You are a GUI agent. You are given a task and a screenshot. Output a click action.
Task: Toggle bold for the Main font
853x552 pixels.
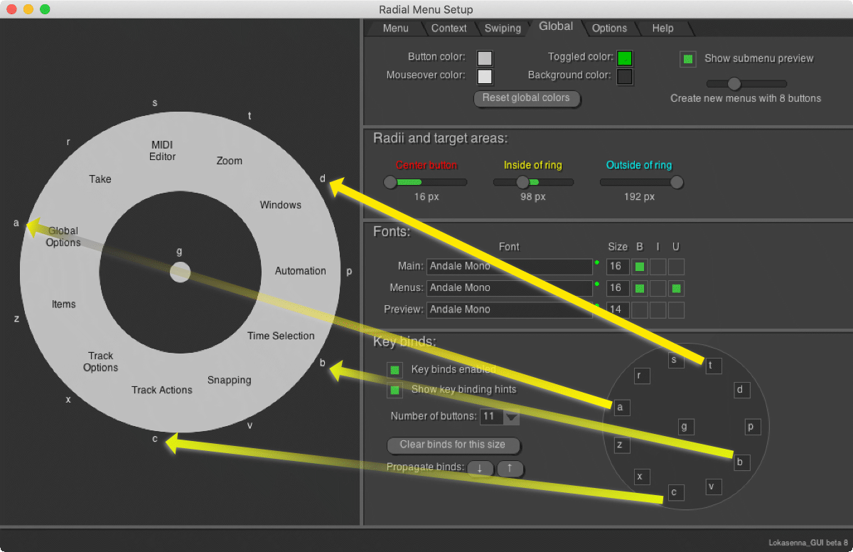(x=640, y=267)
